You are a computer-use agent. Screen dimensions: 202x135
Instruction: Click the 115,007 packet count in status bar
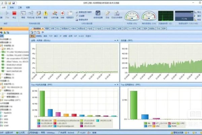click(81, 133)
